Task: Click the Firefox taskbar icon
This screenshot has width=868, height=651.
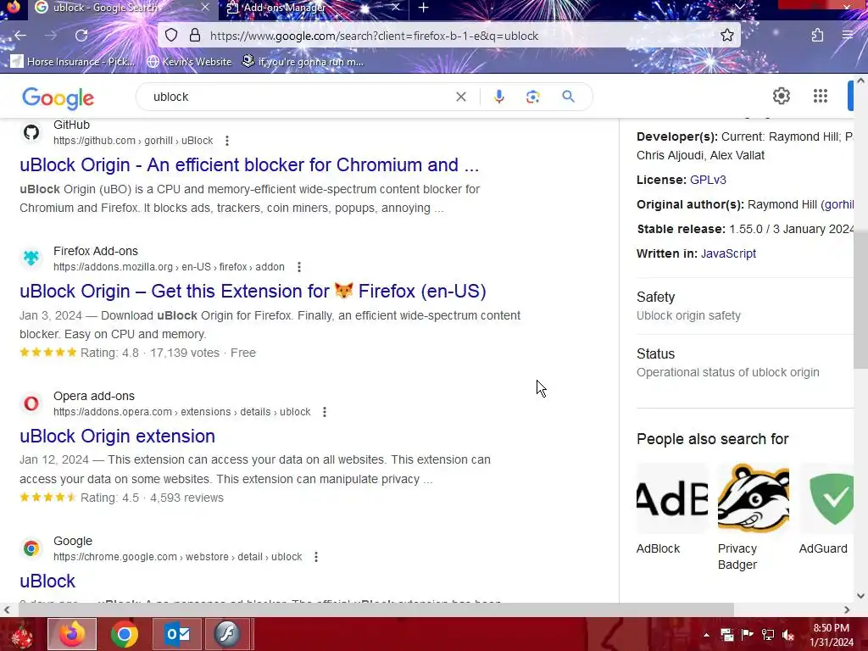Action: (x=72, y=634)
